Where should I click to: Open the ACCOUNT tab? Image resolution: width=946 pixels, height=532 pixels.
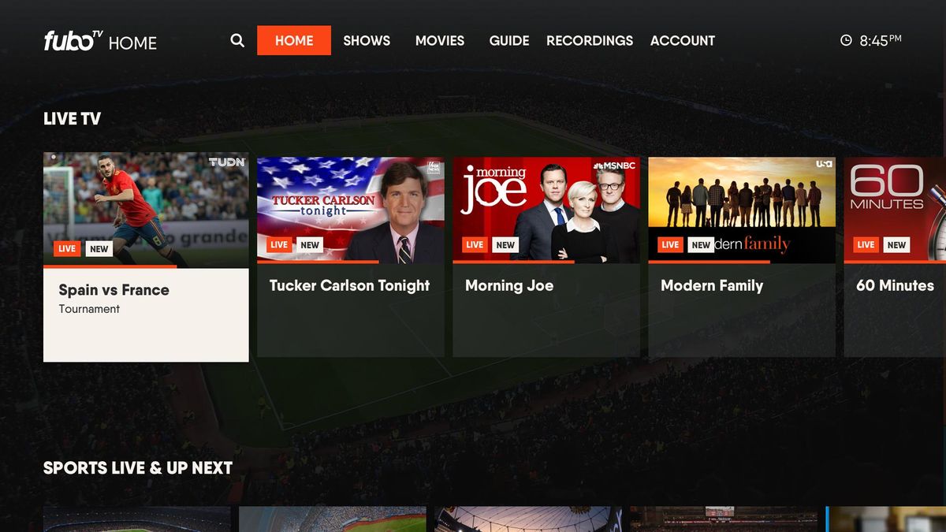tap(683, 40)
